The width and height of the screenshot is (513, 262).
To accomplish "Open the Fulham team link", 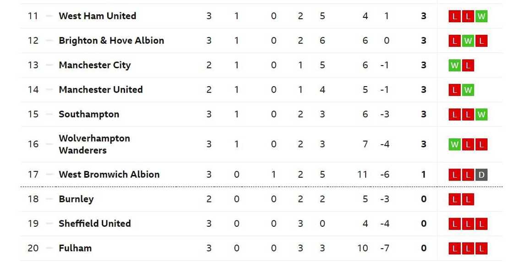I will 75,248.
